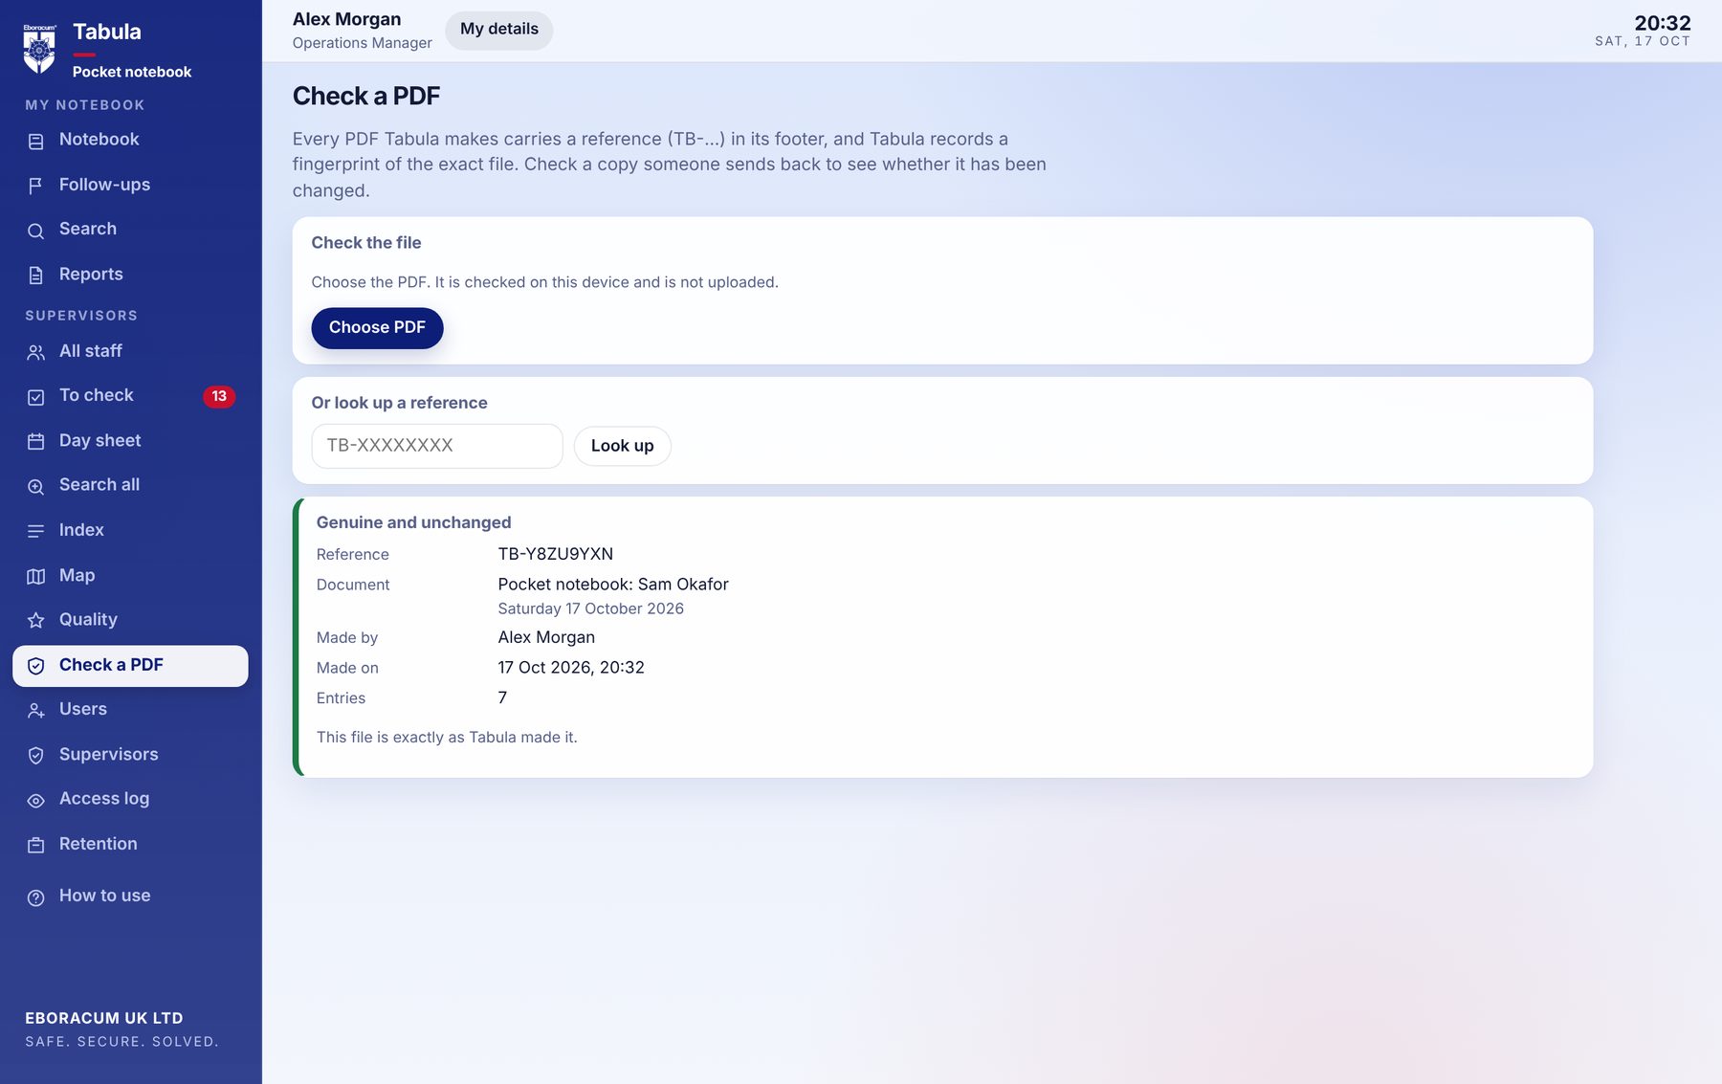Open the Access log page
This screenshot has width=1722, height=1084.
(x=130, y=799)
